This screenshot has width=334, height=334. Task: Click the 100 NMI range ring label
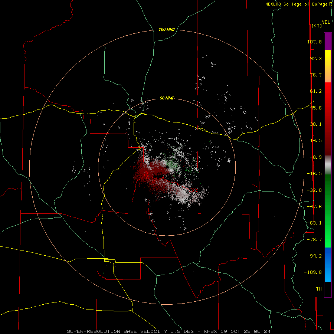pos(167,29)
